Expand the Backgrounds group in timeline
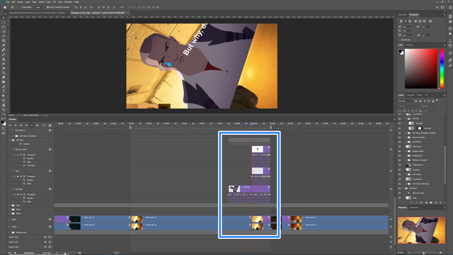453x255 pixels. pyautogui.click(x=9, y=232)
